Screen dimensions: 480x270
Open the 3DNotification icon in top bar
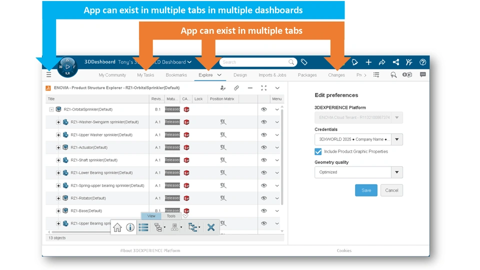point(355,62)
